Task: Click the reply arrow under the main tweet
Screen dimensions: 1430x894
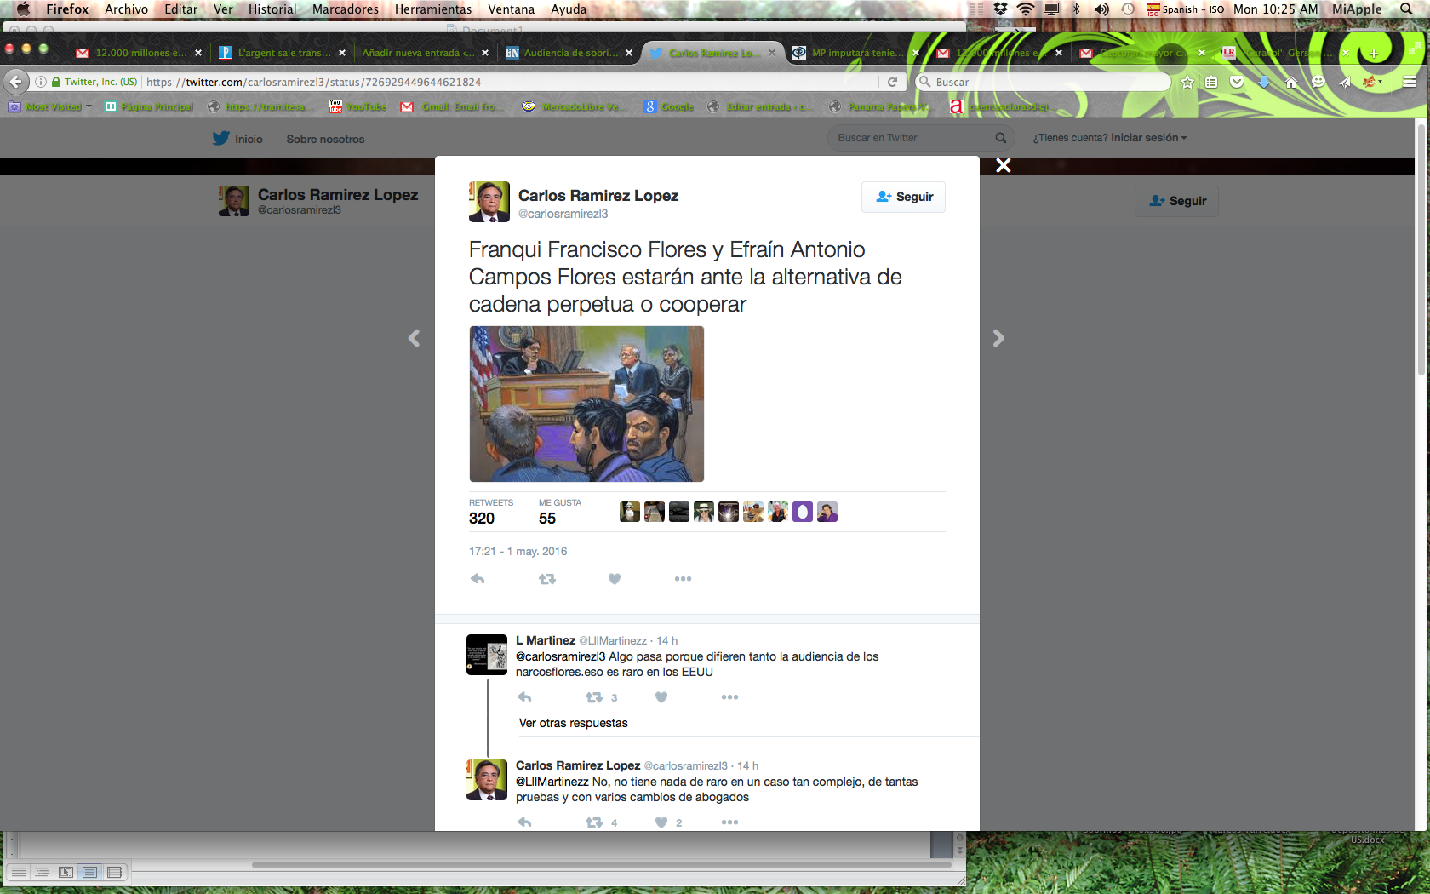Action: tap(478, 579)
